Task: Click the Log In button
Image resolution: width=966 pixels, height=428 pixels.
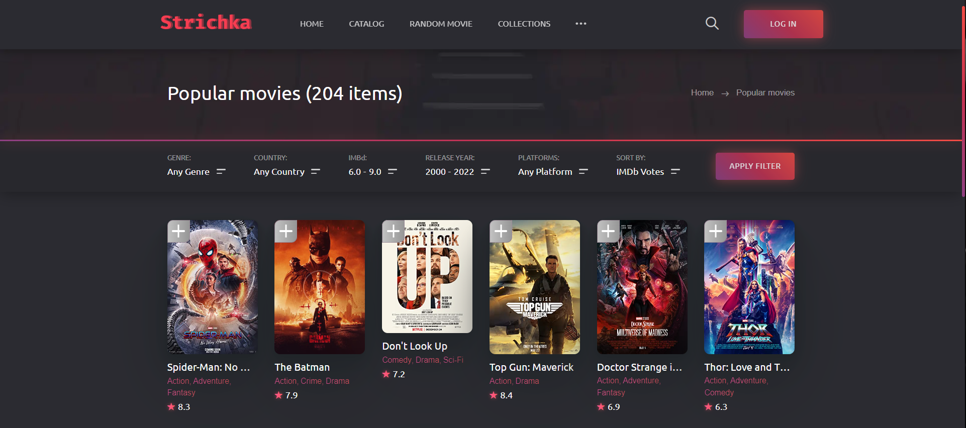Action: click(x=784, y=24)
